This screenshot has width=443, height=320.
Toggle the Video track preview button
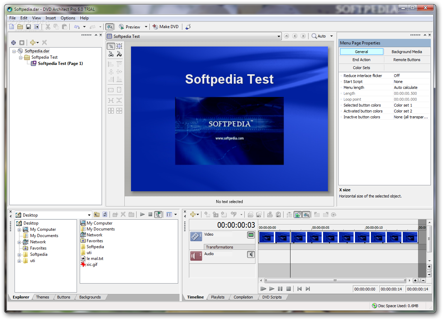(x=251, y=235)
